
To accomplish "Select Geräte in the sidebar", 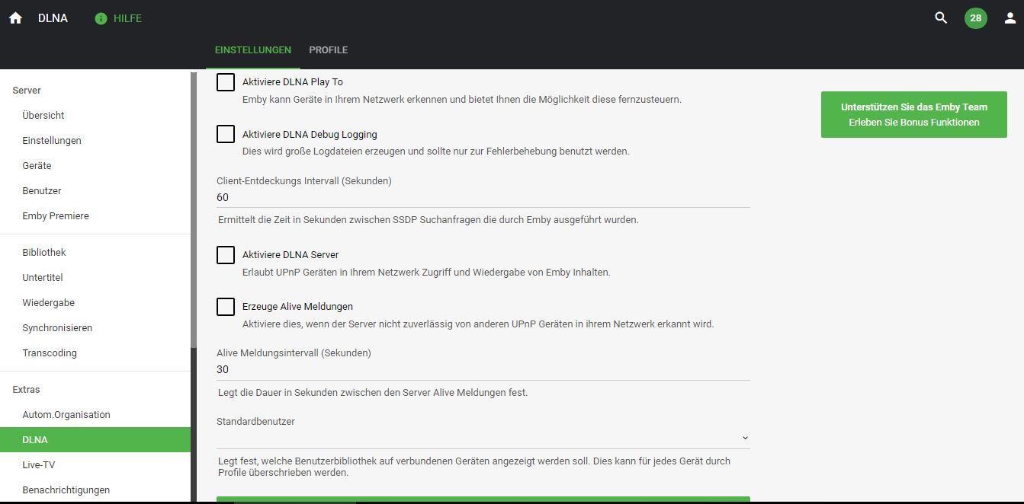I will [x=95, y=166].
